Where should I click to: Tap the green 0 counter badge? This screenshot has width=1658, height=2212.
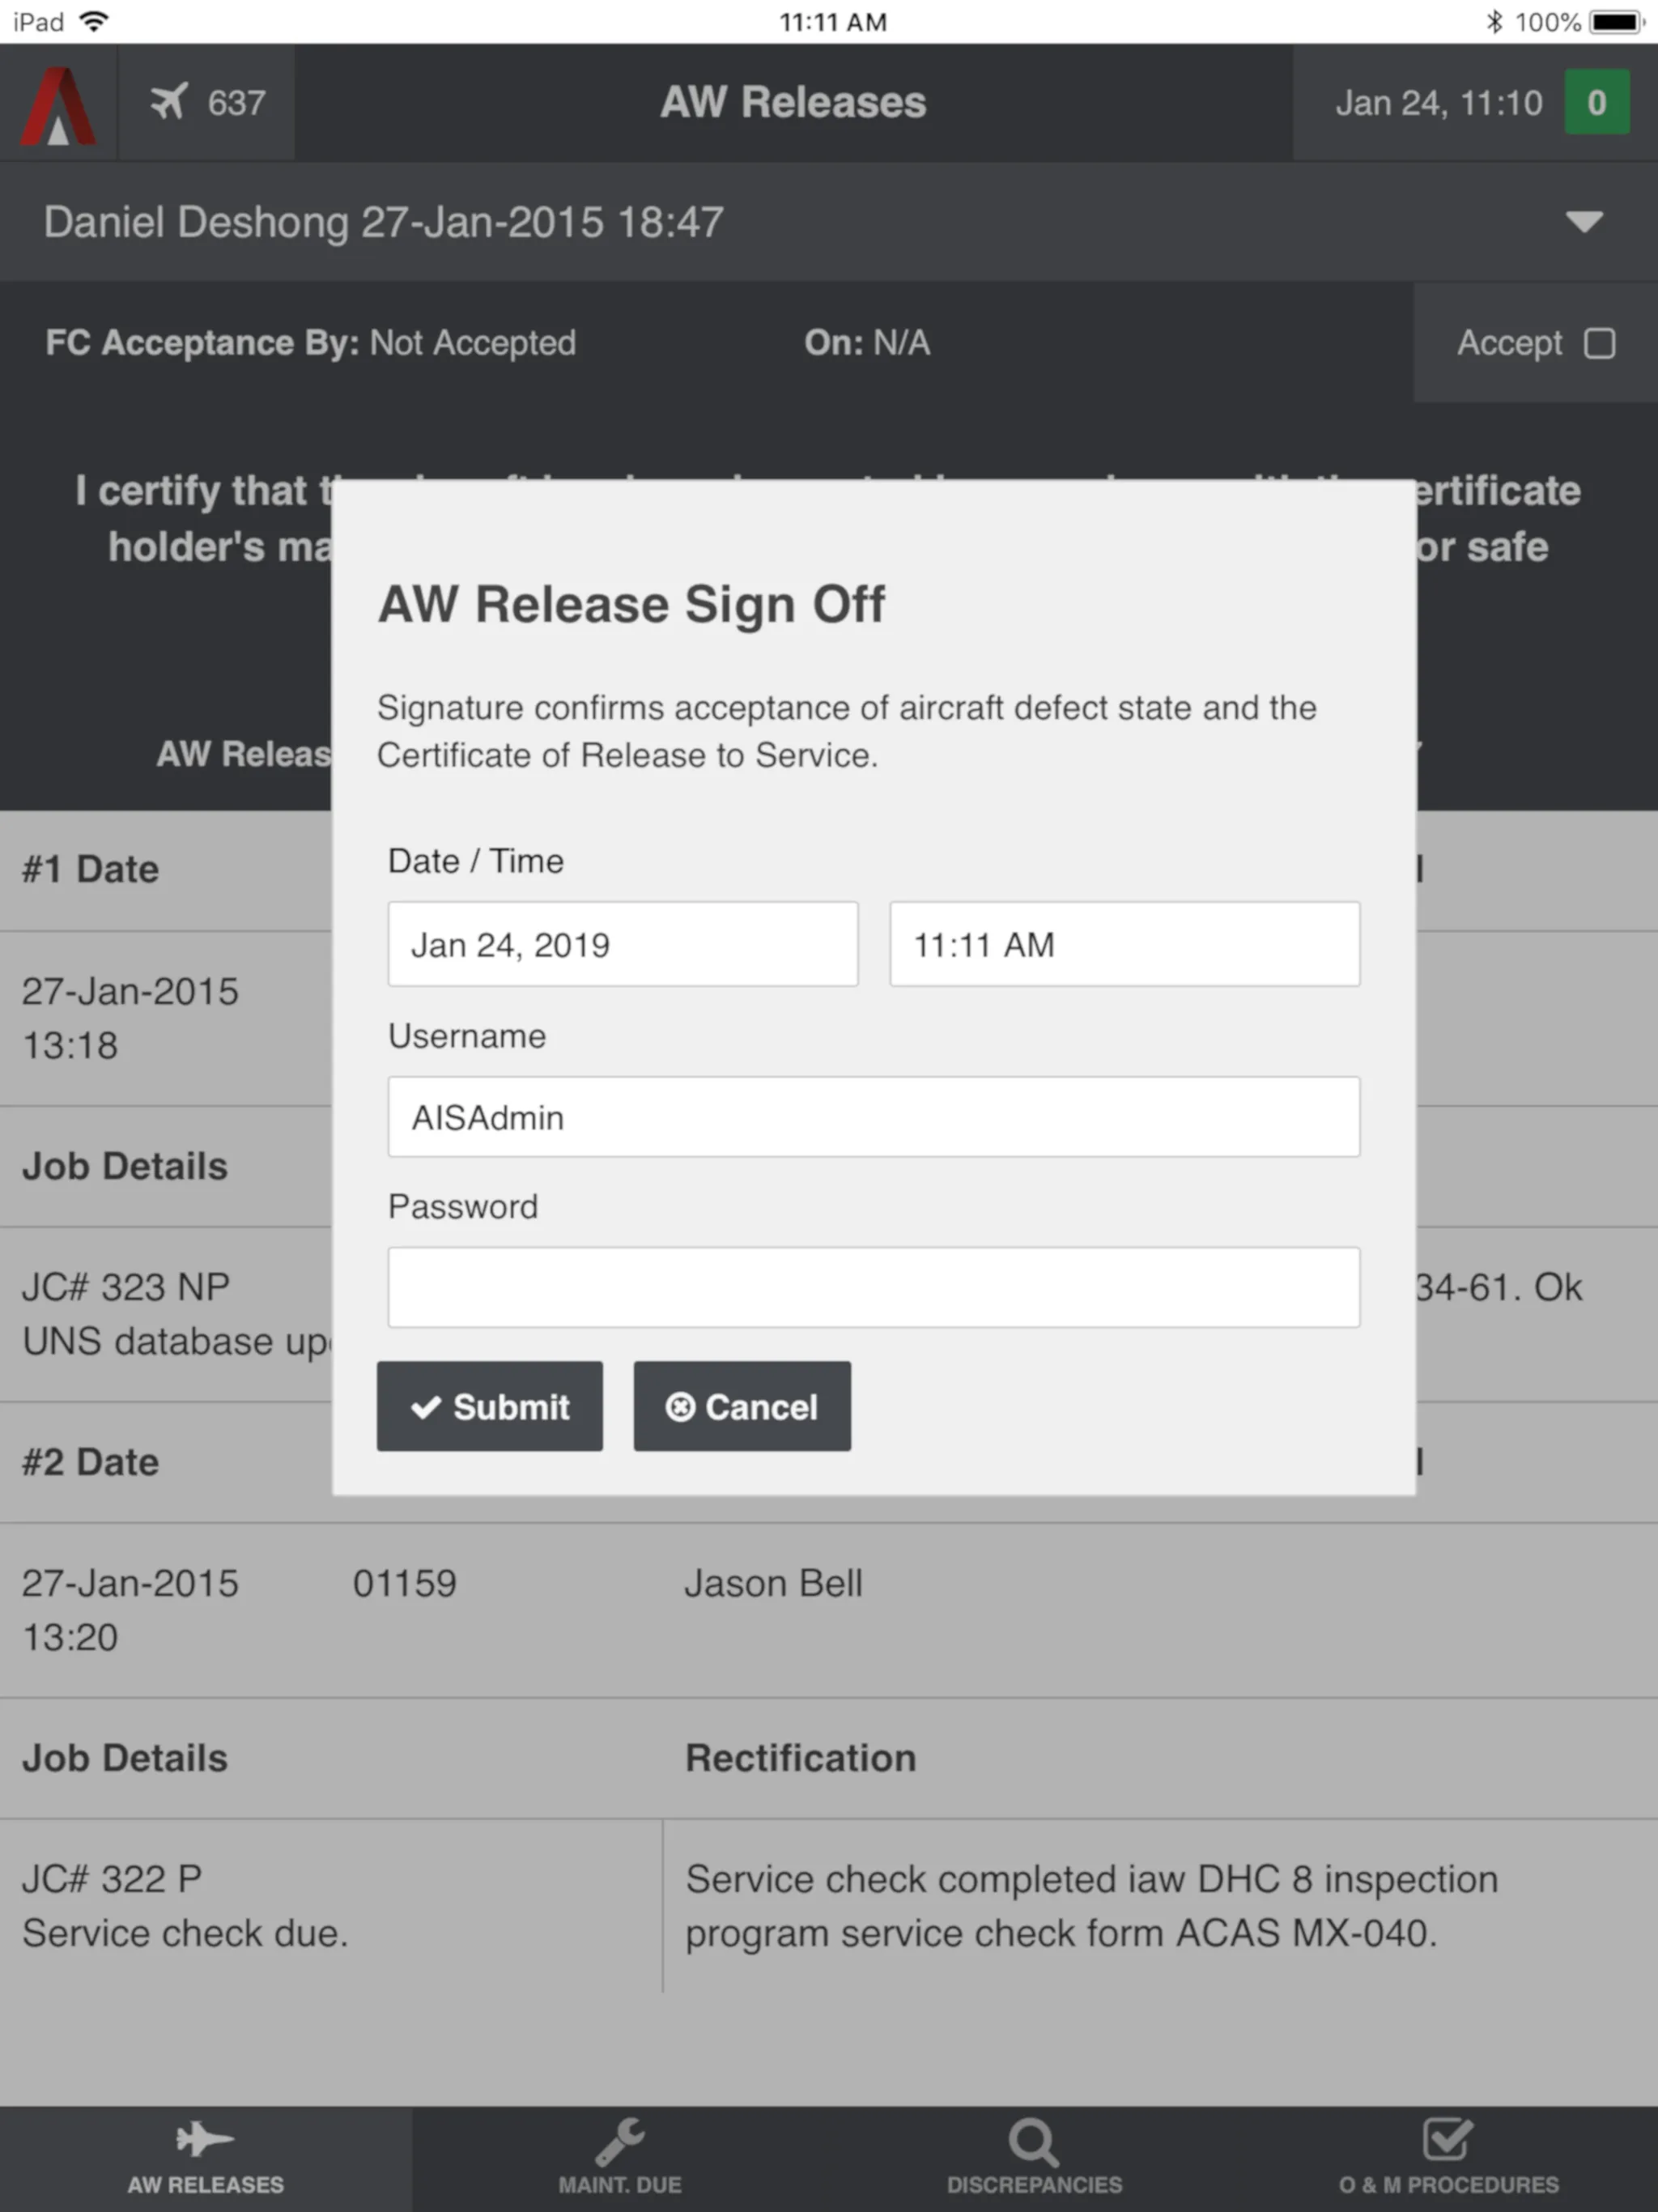1596,102
